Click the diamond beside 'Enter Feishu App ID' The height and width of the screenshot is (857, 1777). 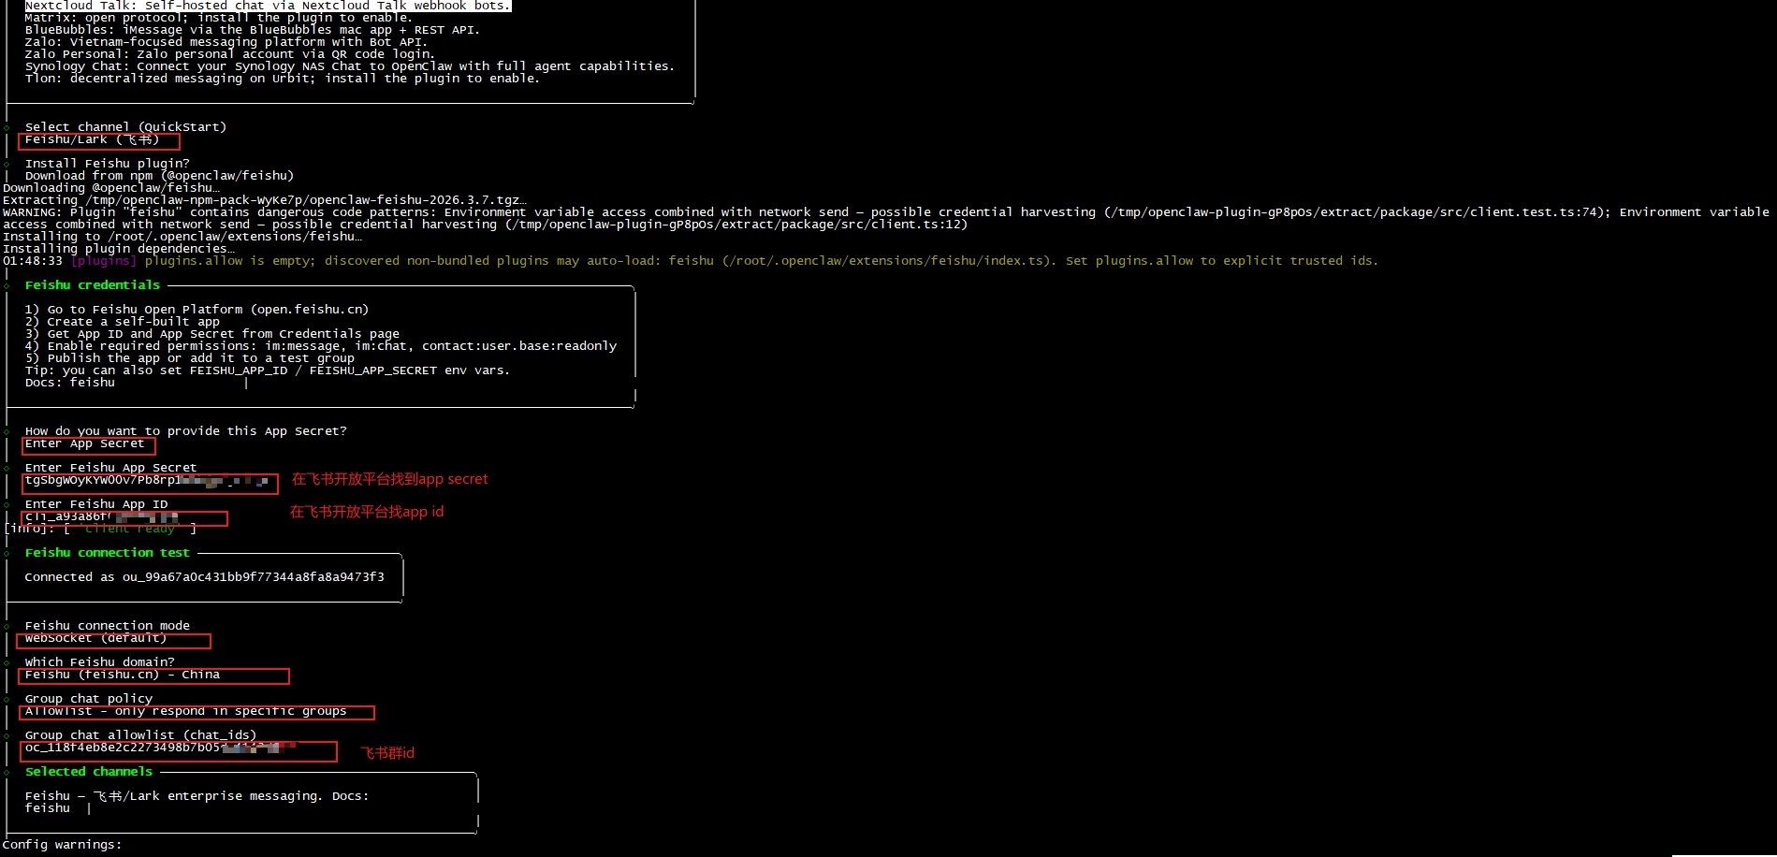[7, 504]
